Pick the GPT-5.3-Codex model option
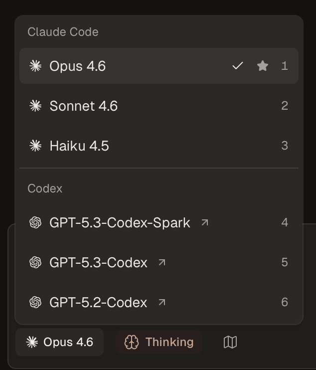 pyautogui.click(x=98, y=262)
